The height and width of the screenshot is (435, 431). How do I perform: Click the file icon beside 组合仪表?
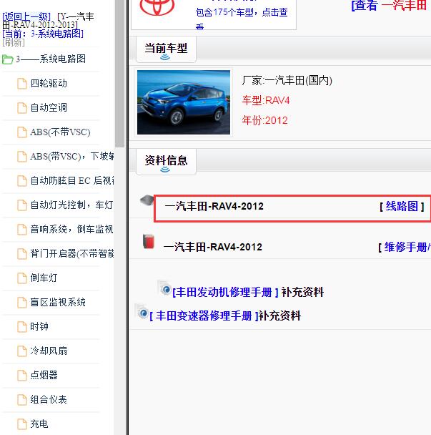point(22,400)
